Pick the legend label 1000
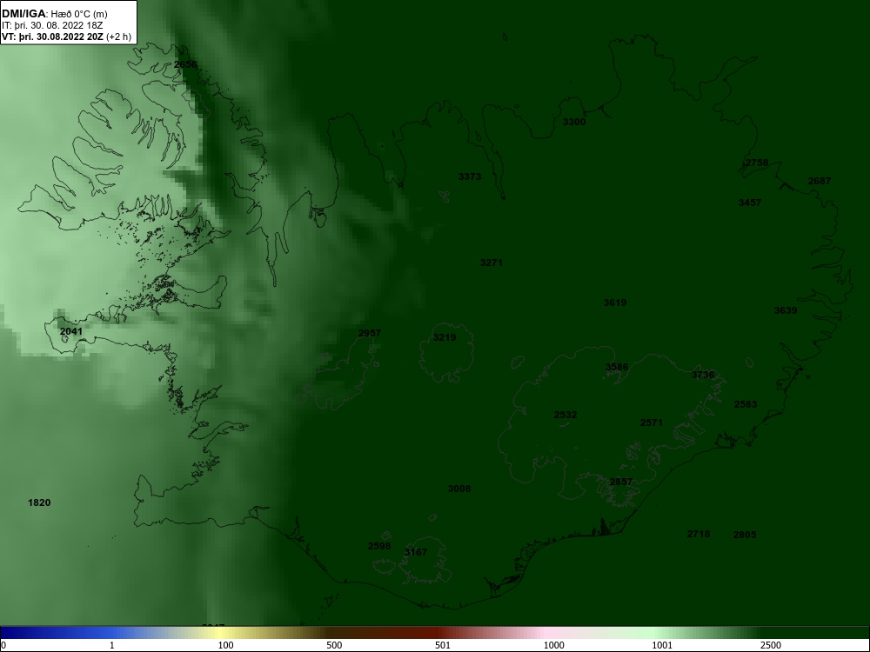Image resolution: width=870 pixels, height=652 pixels. pos(553,645)
